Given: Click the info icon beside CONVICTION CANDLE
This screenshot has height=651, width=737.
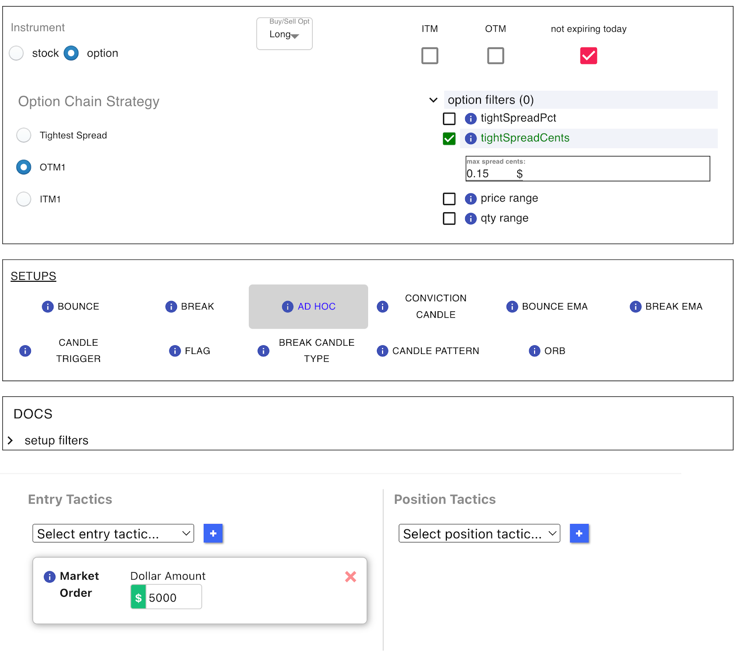Looking at the screenshot, I should 382,307.
